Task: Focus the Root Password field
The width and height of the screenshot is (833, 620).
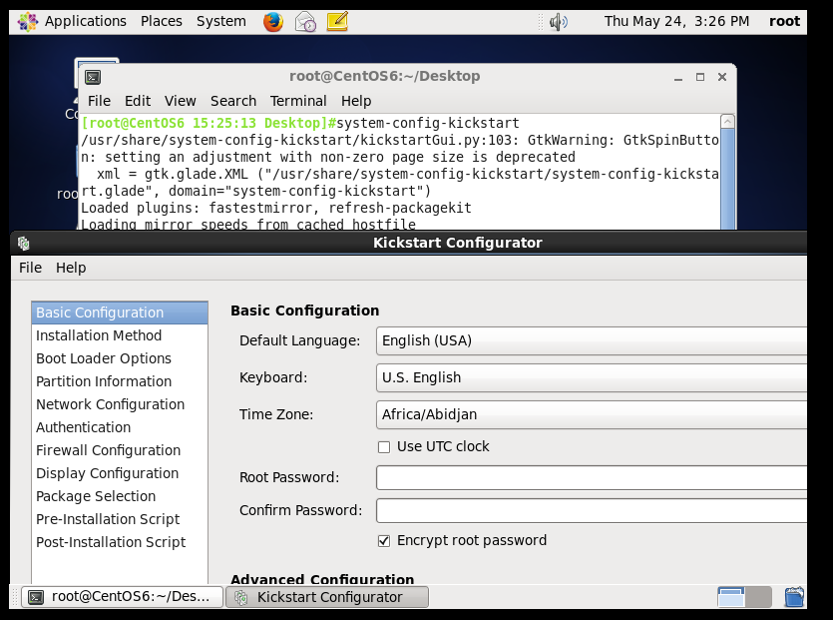Action: [592, 477]
